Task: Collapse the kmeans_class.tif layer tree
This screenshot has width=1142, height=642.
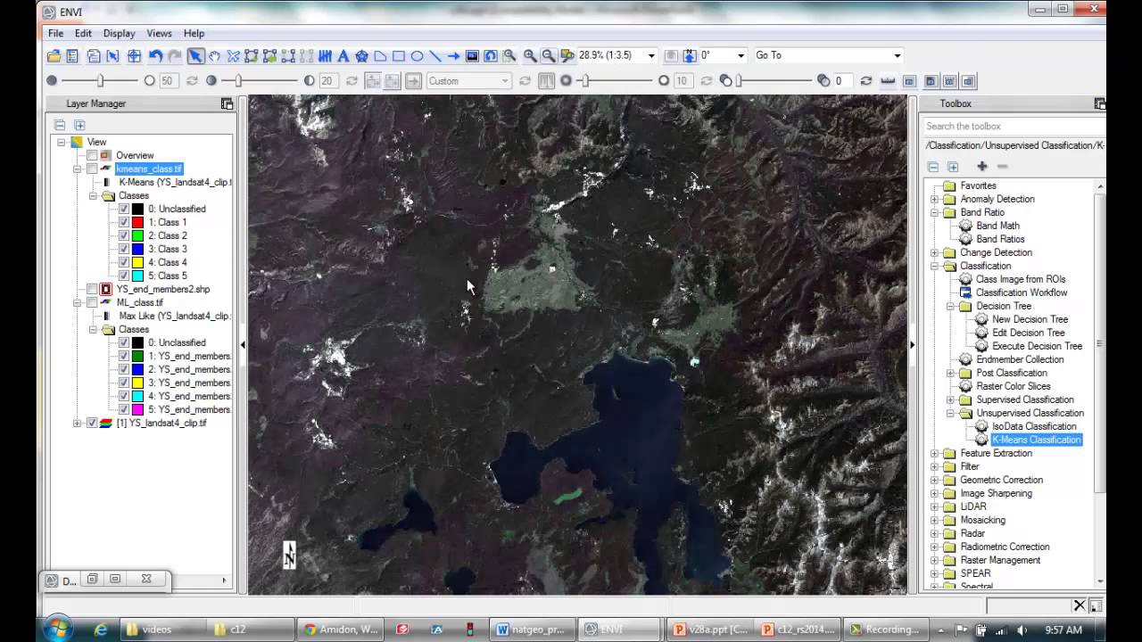Action: [x=78, y=169]
